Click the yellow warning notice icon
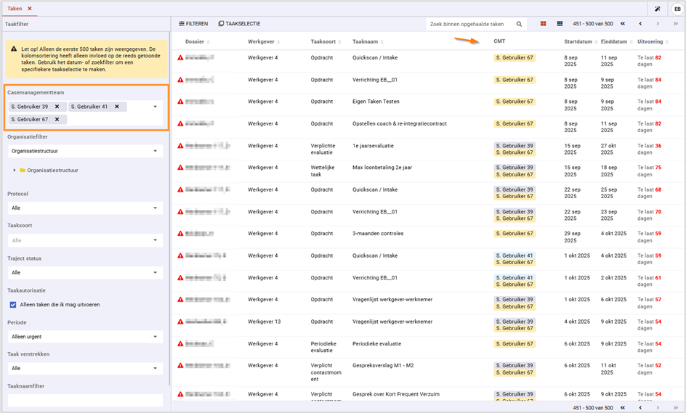 point(14,49)
